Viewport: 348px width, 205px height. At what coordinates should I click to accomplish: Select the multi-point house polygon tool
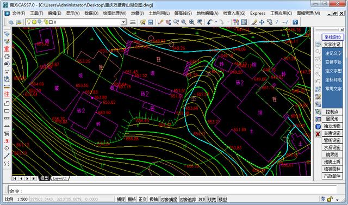7,103
